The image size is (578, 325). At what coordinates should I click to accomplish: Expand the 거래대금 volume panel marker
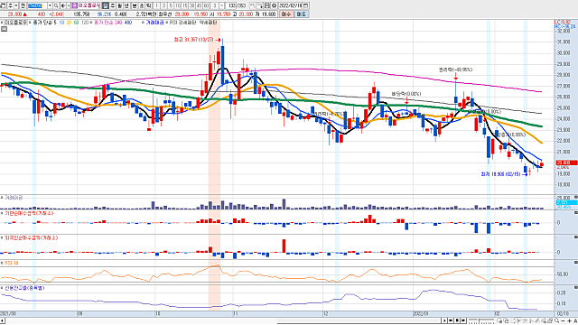click(2, 198)
